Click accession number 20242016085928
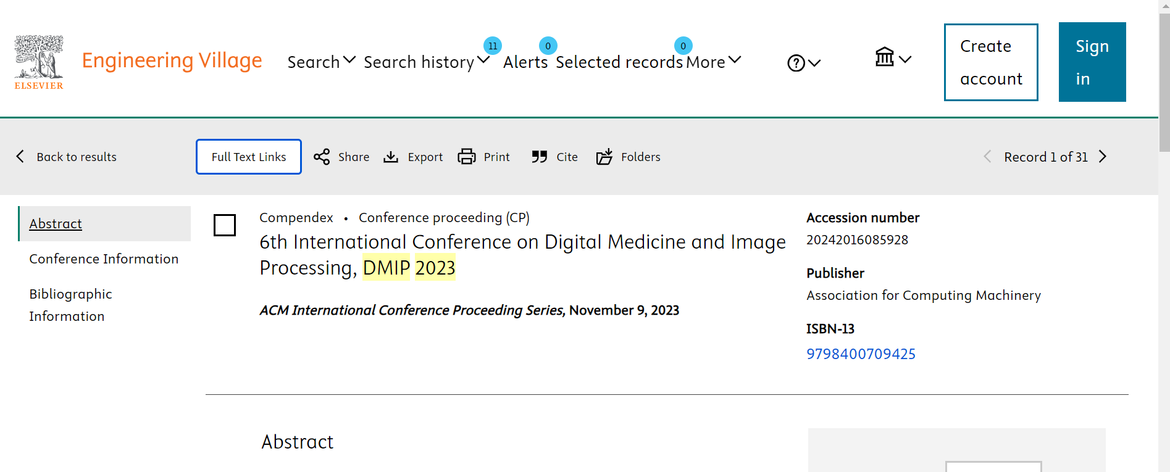The image size is (1170, 472). (x=857, y=239)
